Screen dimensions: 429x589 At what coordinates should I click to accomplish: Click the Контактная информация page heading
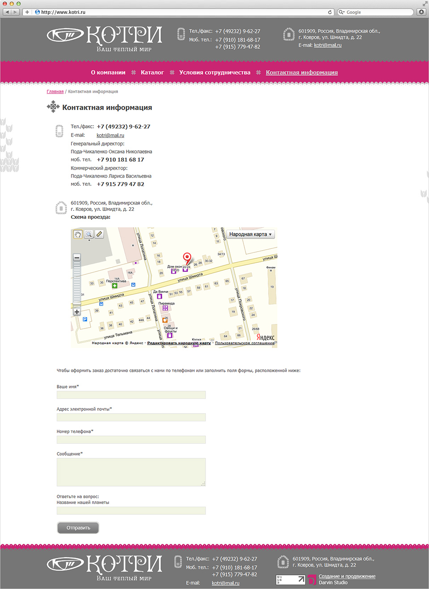(107, 107)
